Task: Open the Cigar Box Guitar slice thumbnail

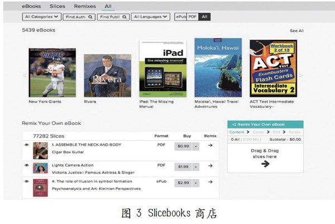Action: click(x=40, y=151)
